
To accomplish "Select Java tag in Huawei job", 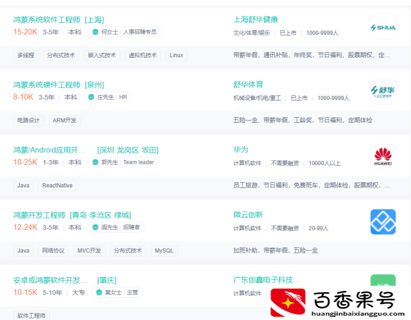I will (x=23, y=186).
